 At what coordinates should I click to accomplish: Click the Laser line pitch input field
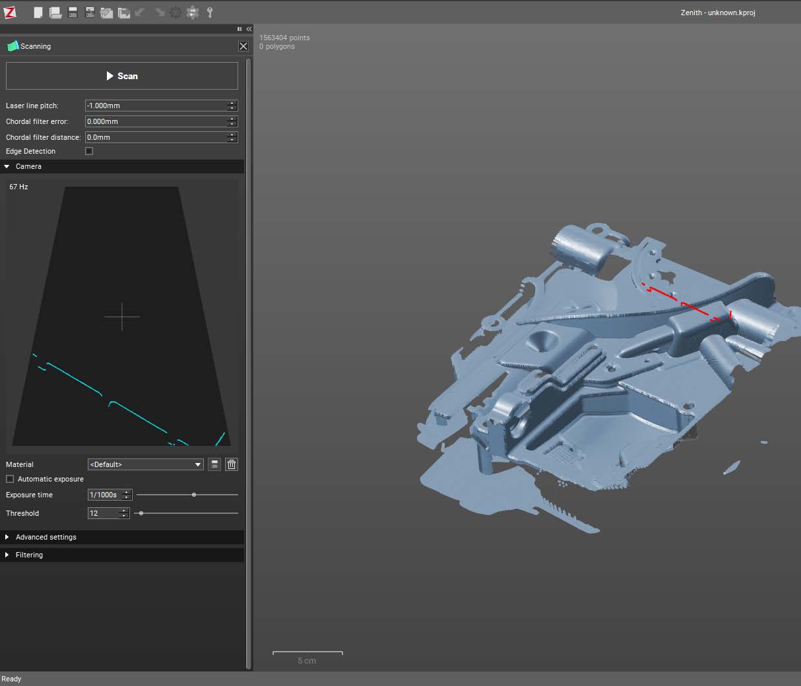point(156,106)
